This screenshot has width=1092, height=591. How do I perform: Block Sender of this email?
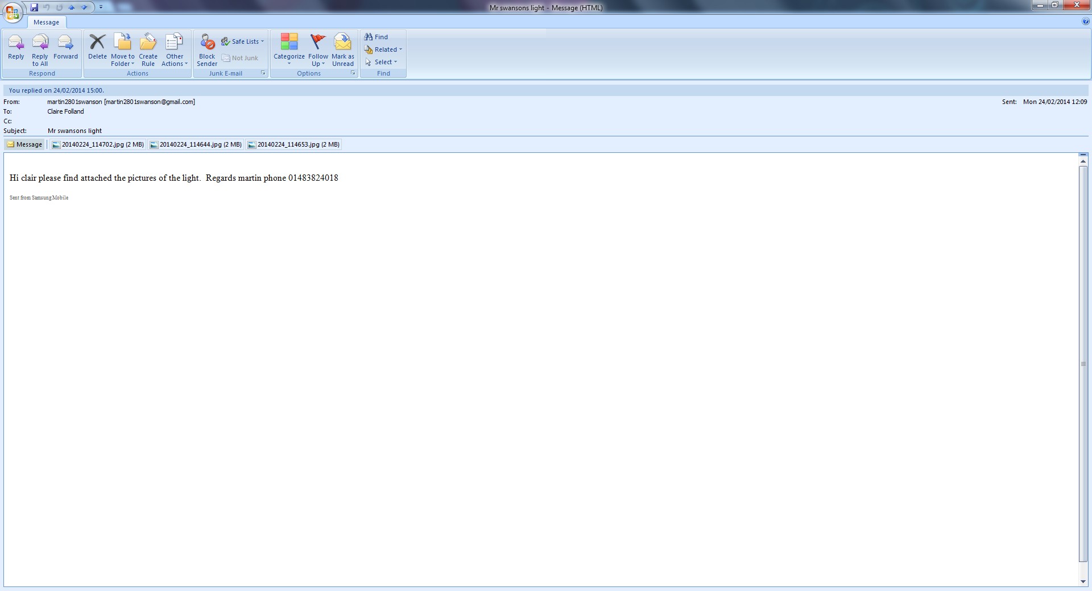pos(207,49)
